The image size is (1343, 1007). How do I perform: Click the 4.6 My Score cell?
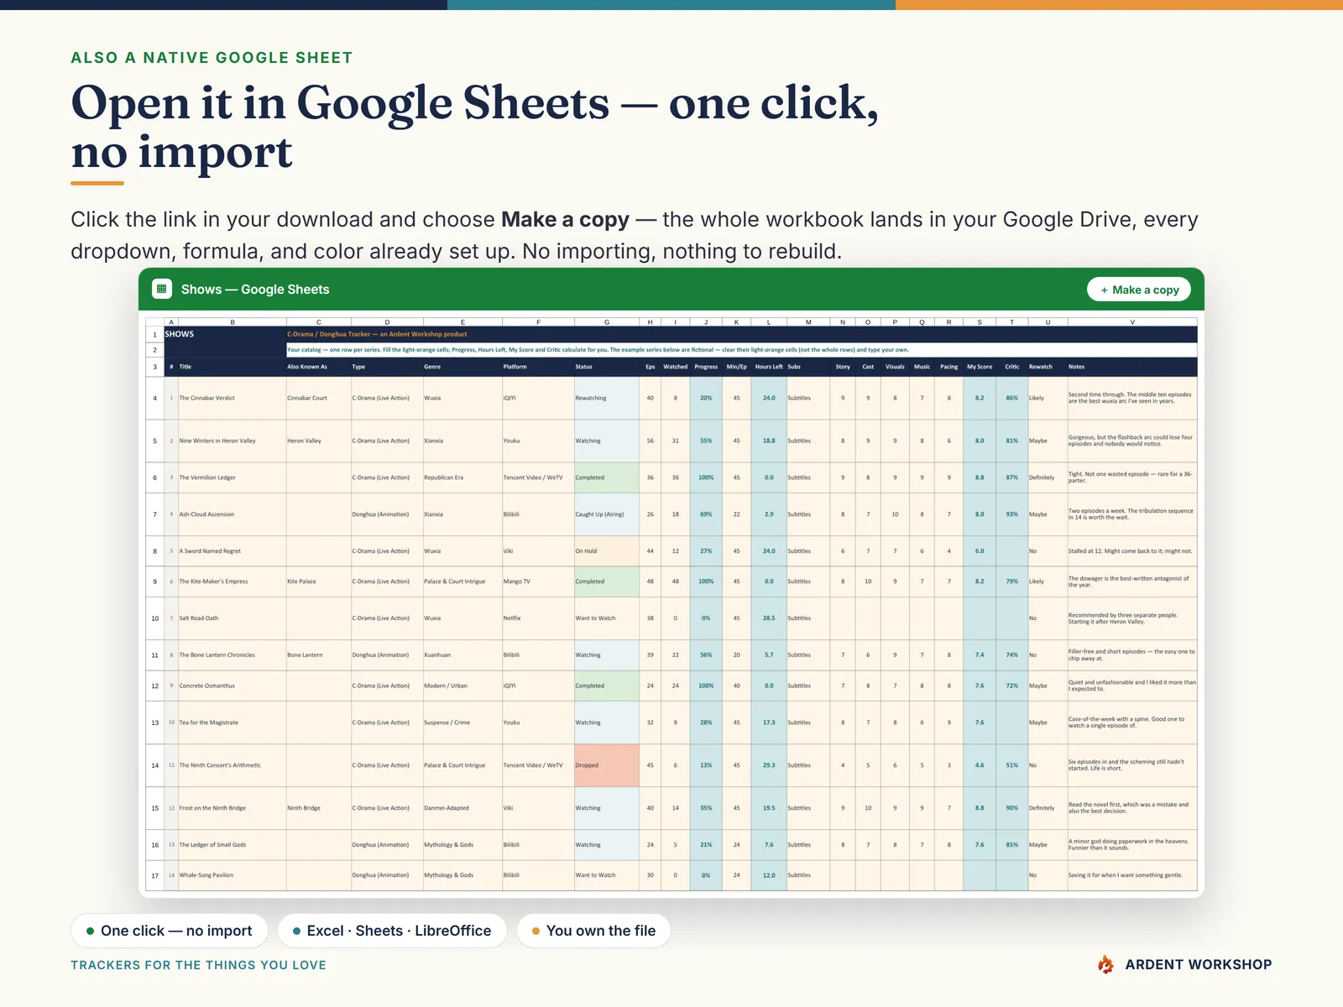(980, 765)
